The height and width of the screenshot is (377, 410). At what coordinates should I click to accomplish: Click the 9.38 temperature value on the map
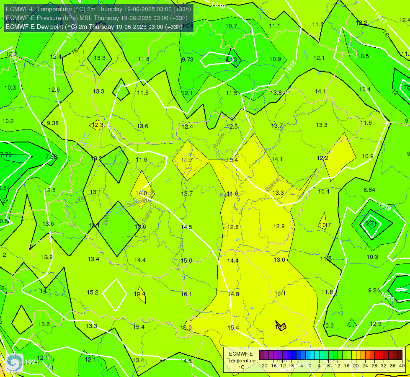tap(53, 123)
